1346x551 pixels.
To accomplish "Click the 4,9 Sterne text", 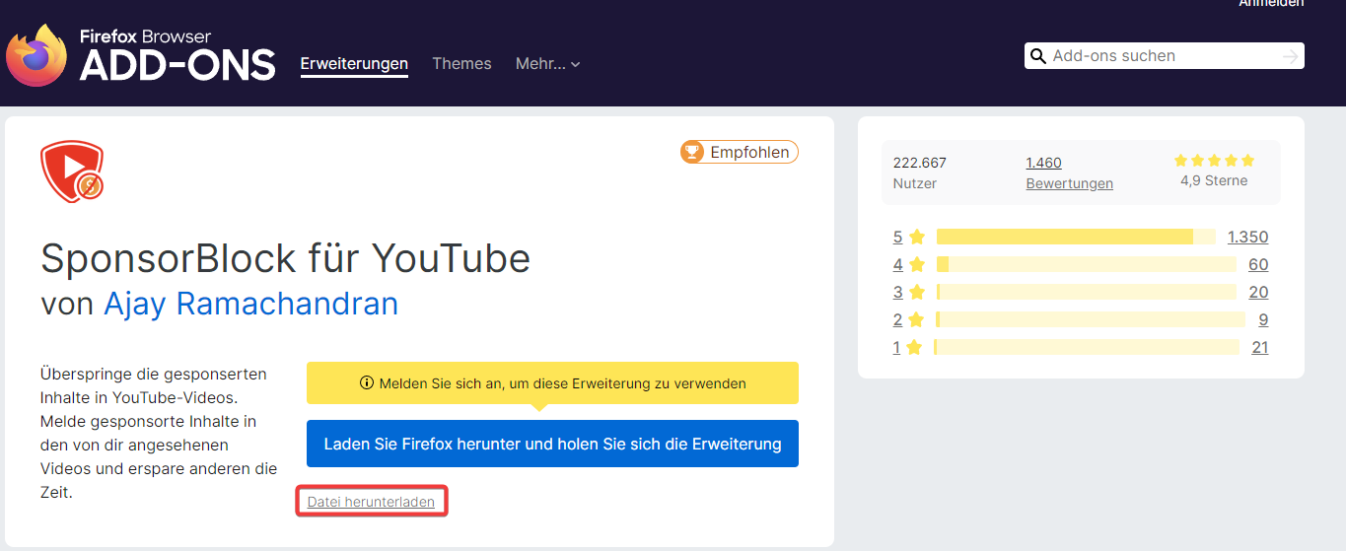I will tap(1214, 181).
